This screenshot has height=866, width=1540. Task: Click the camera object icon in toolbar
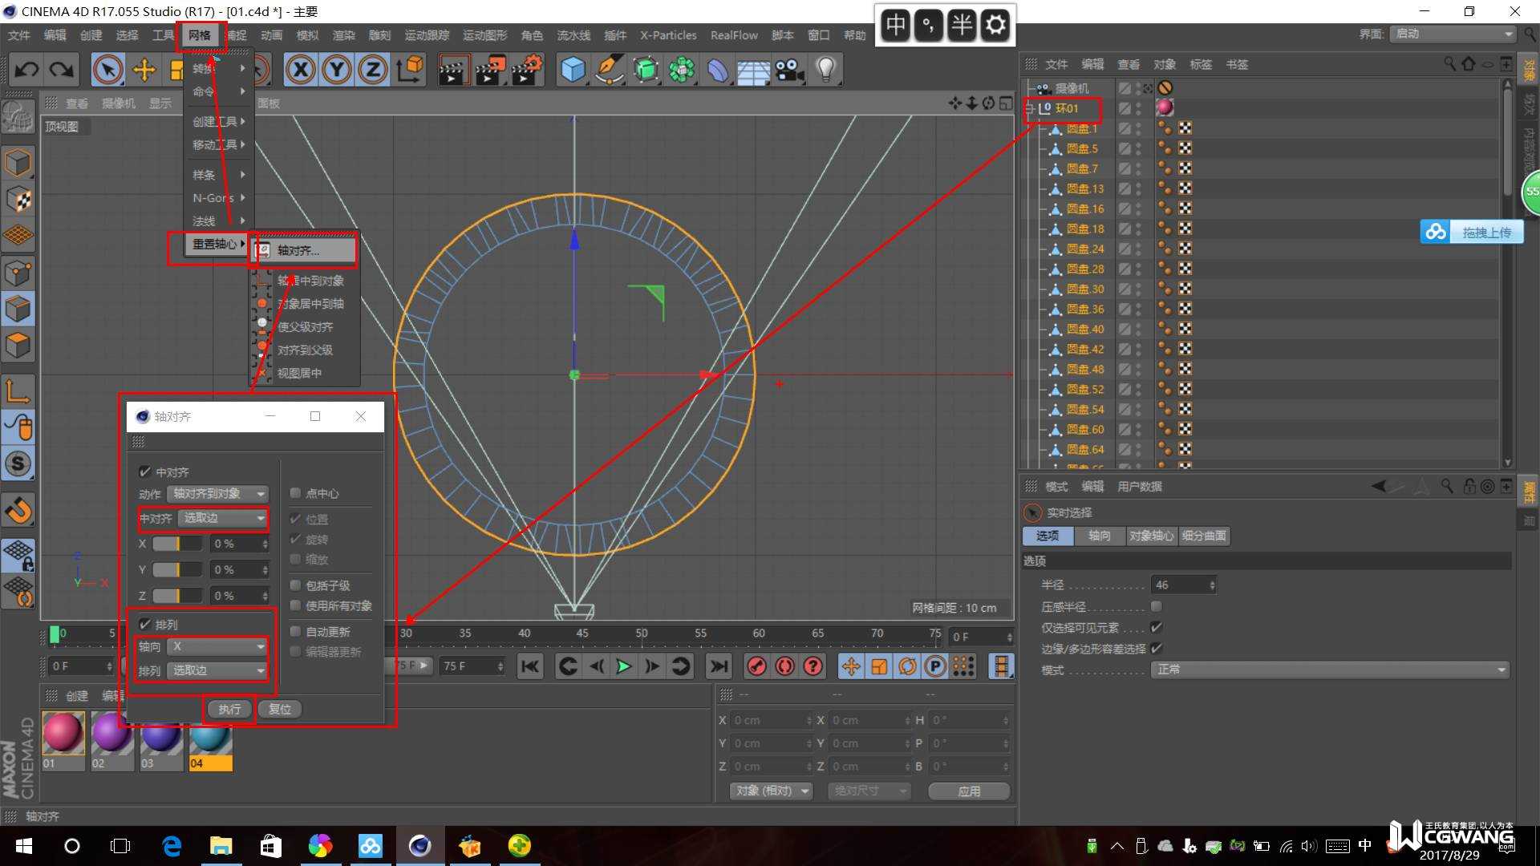(789, 70)
